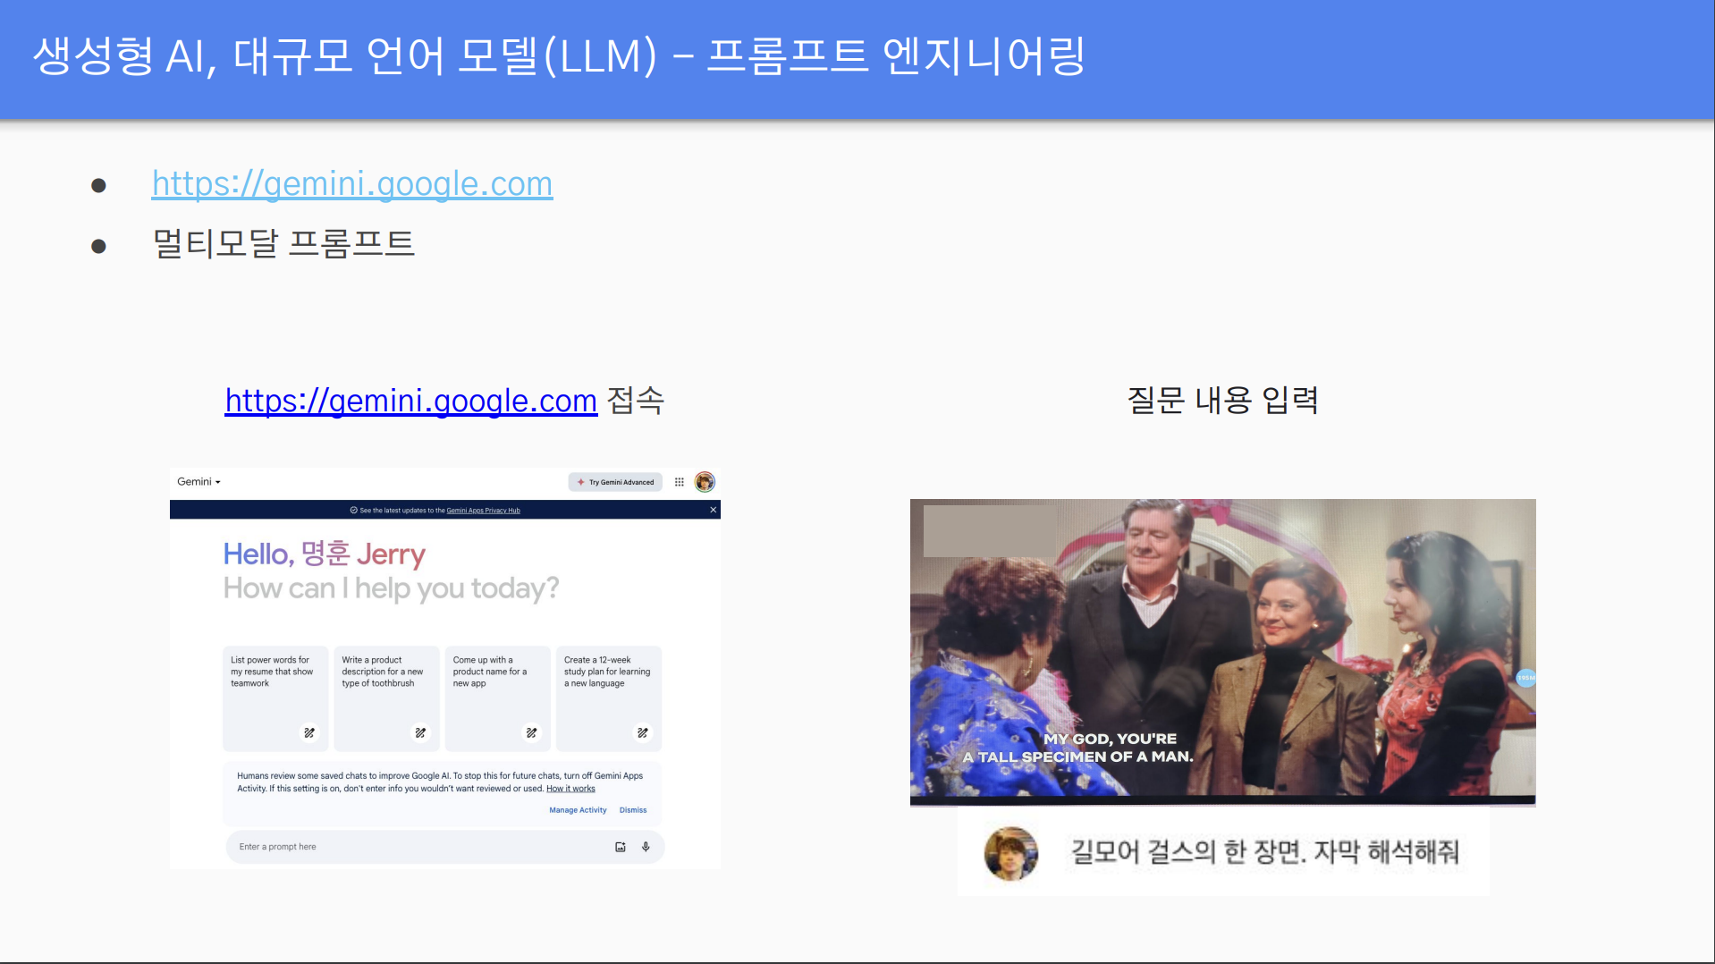This screenshot has height=964, width=1715.
Task: Dismiss the activity notice
Action: click(633, 810)
